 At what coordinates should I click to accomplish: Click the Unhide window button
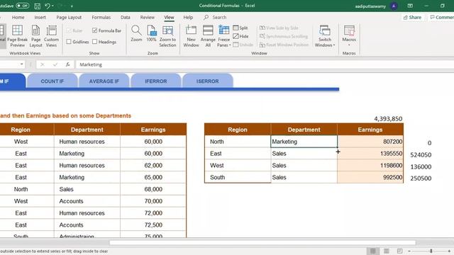pyautogui.click(x=243, y=45)
